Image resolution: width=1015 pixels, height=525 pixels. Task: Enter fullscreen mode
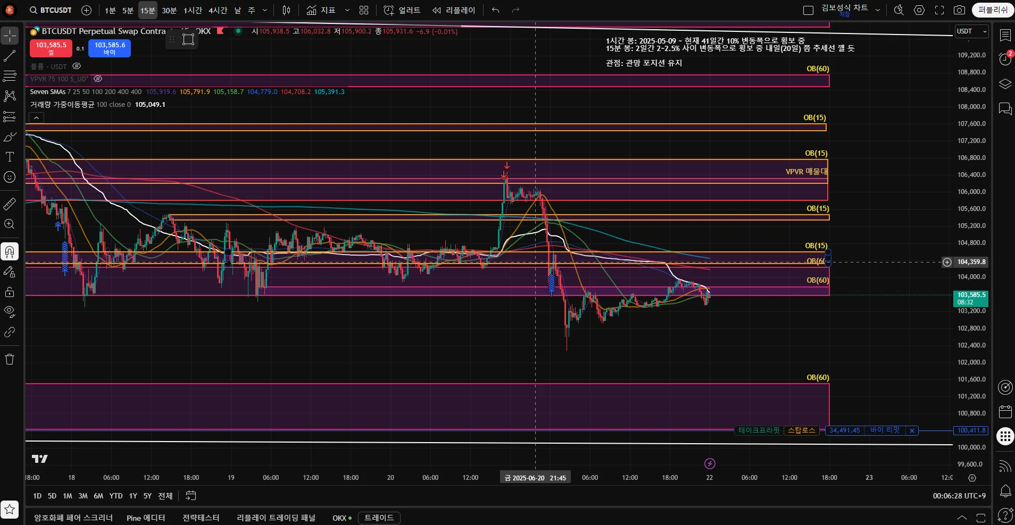coord(939,10)
